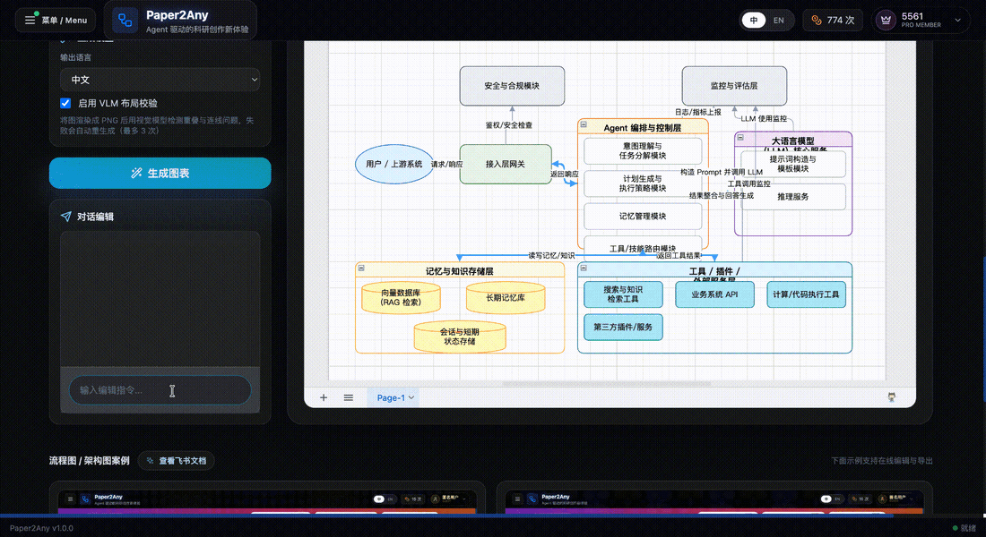Select the Page-1 tab
This screenshot has height=537, width=986.
pyautogui.click(x=391, y=397)
